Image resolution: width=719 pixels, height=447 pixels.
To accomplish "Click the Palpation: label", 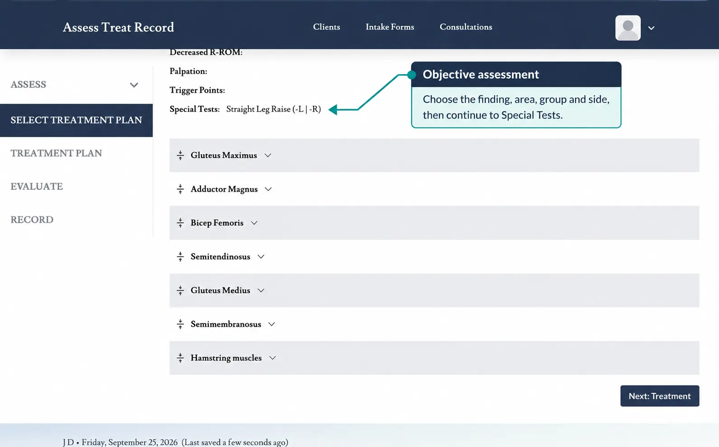I will point(188,71).
